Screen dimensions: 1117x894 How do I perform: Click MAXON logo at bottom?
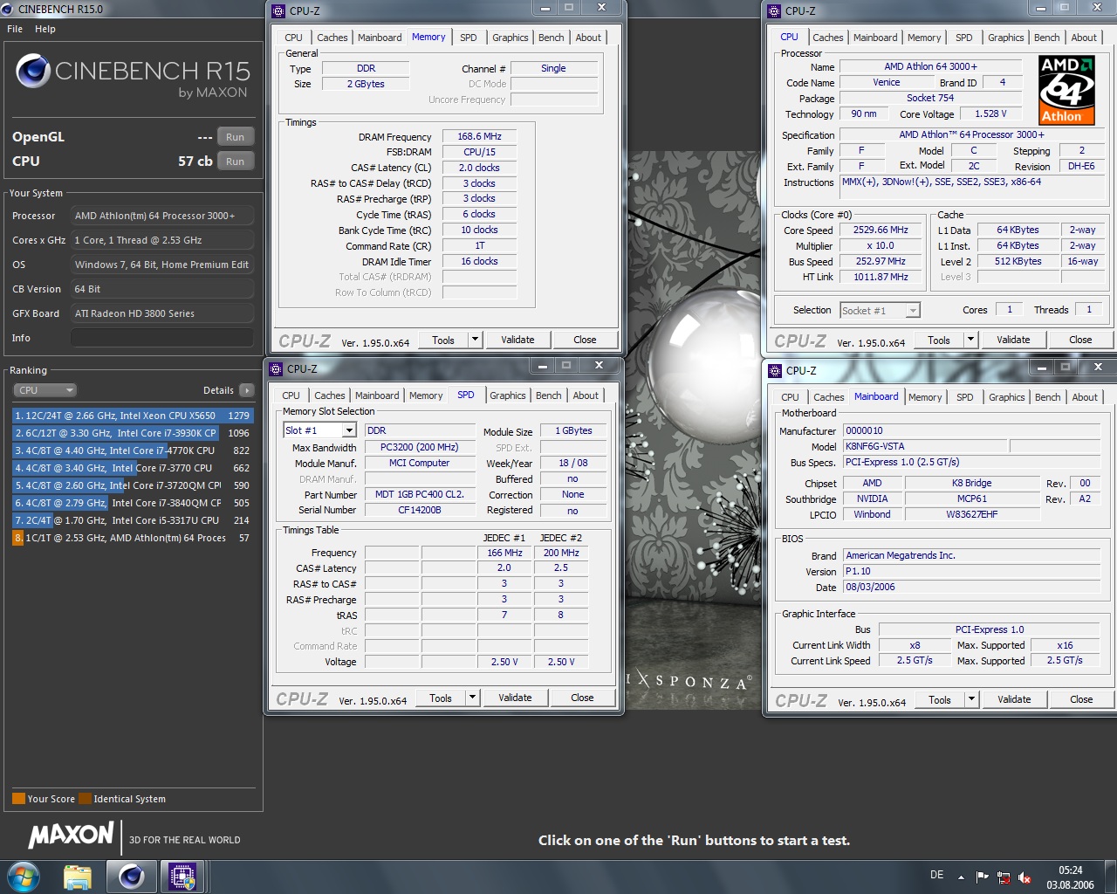[72, 836]
